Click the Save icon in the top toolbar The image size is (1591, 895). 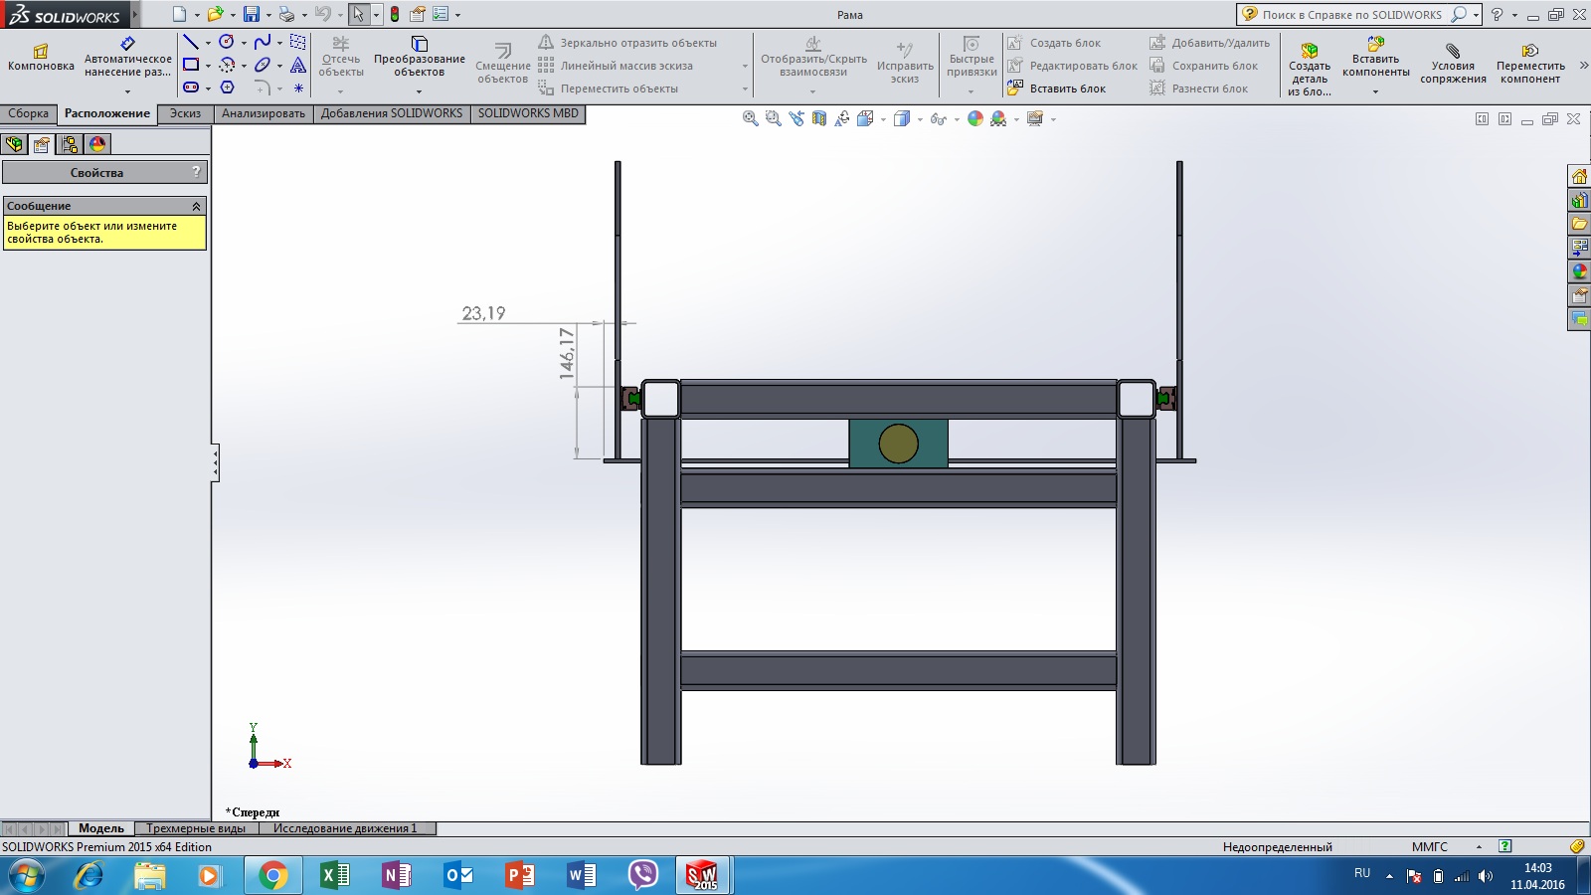point(252,14)
